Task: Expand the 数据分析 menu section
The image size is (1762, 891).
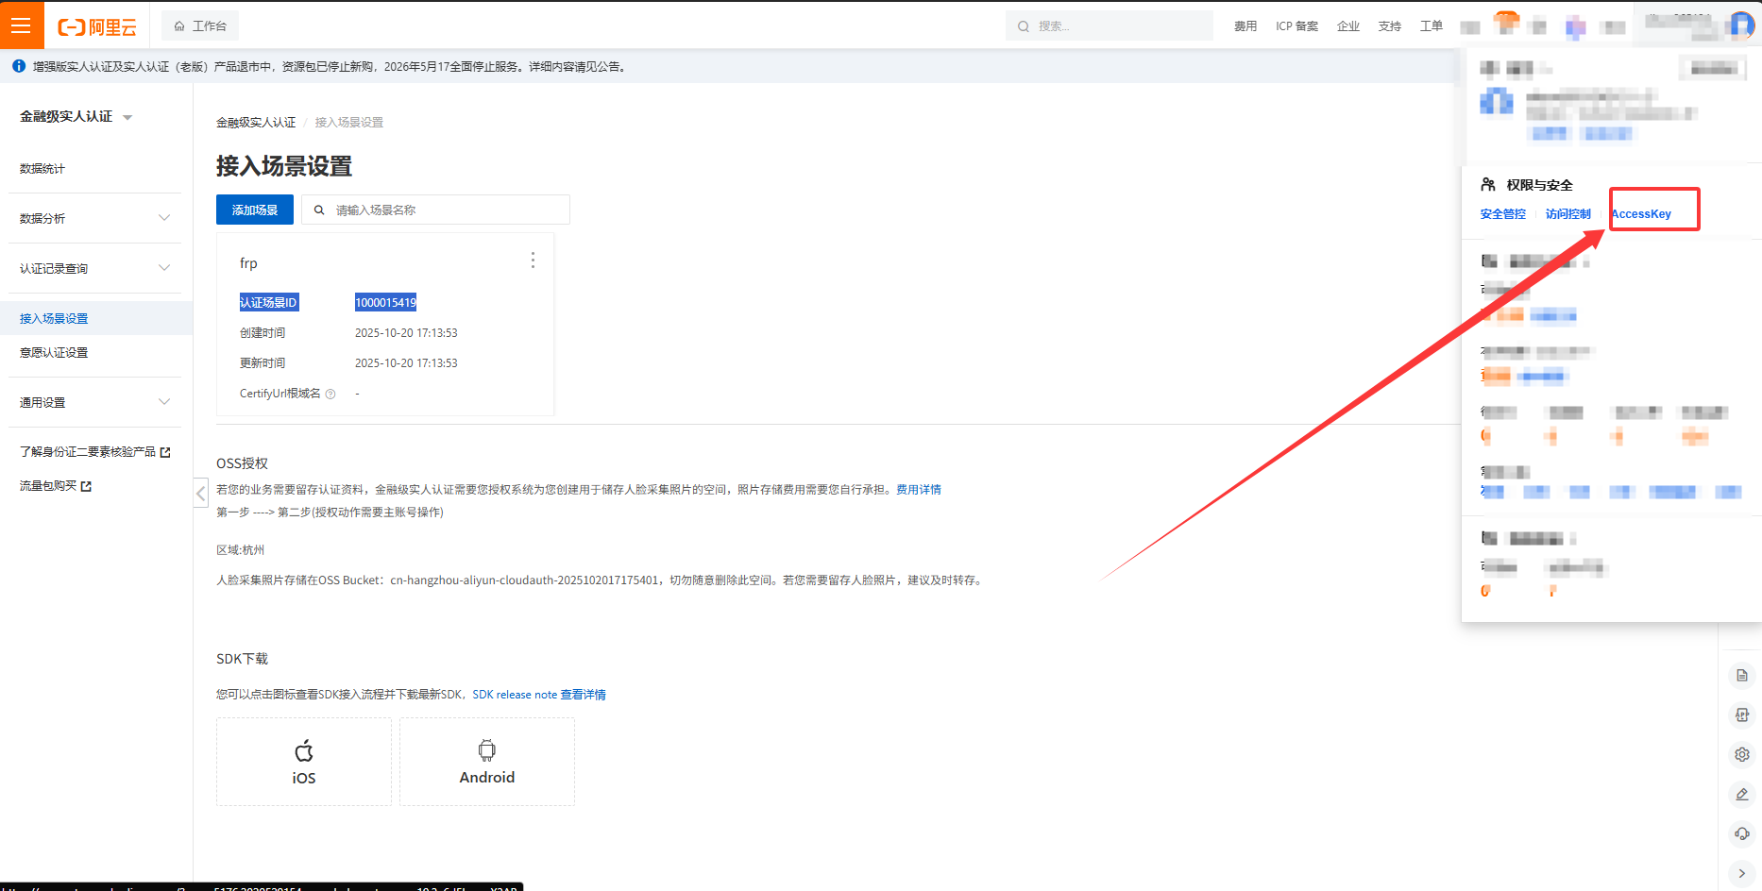Action: 94,218
